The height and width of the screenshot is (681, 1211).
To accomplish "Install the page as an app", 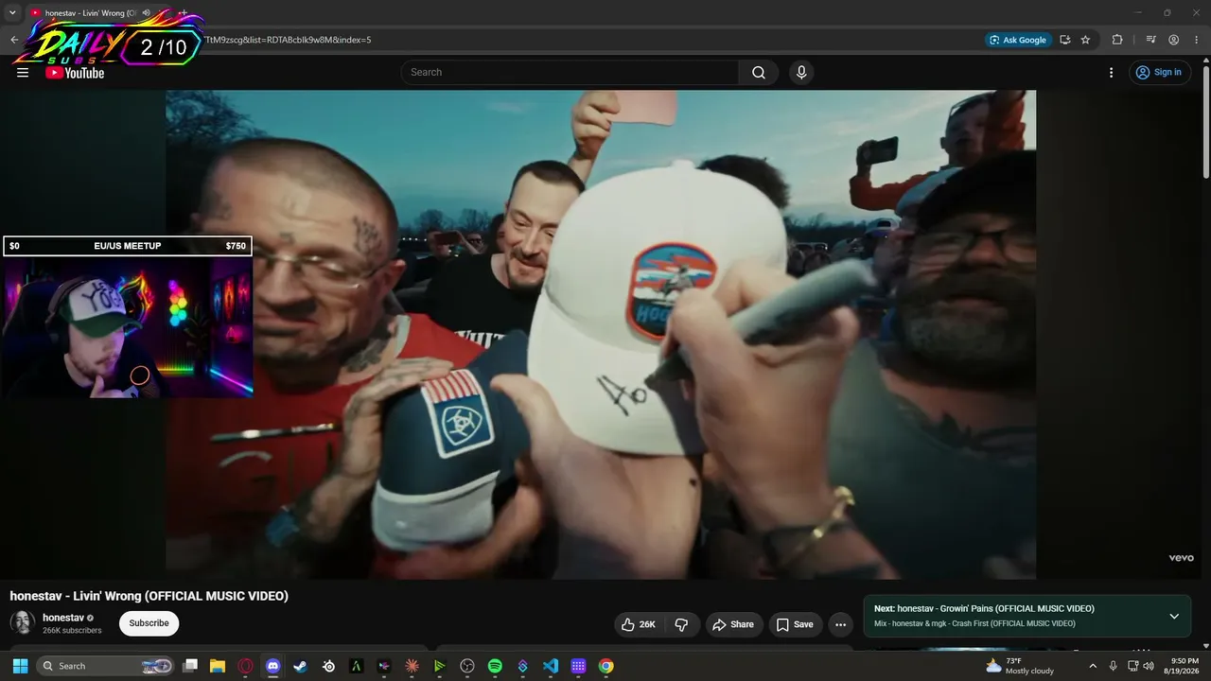I will 1065,40.
